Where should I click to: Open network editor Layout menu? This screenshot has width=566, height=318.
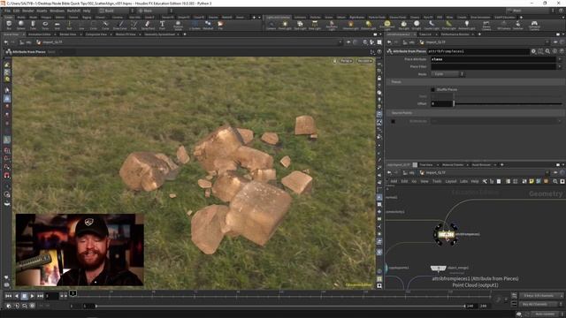(450, 181)
